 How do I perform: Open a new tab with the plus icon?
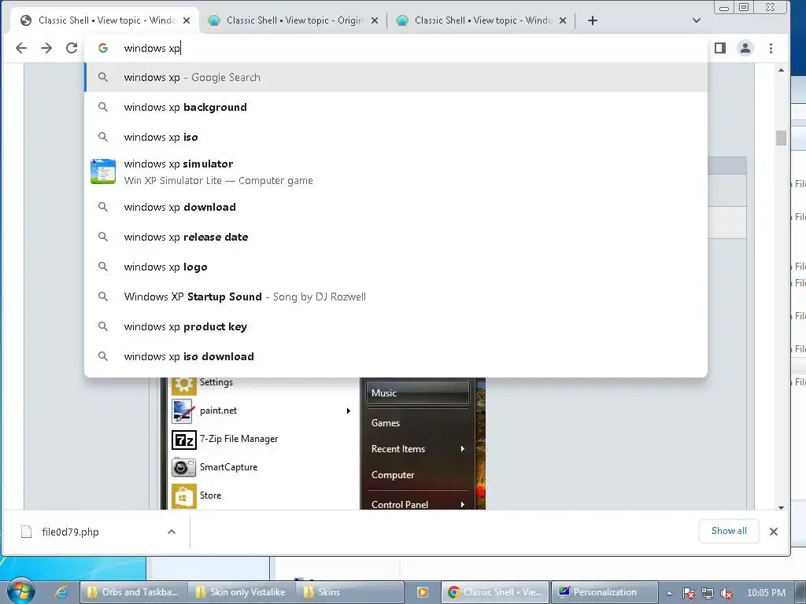(x=592, y=20)
